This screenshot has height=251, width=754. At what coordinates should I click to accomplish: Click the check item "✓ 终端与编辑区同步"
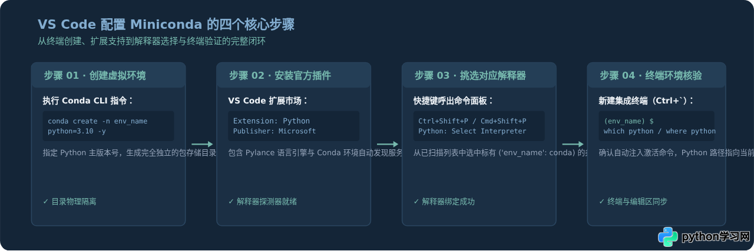(x=633, y=202)
